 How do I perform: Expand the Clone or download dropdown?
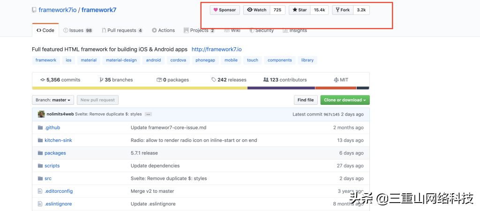(345, 100)
